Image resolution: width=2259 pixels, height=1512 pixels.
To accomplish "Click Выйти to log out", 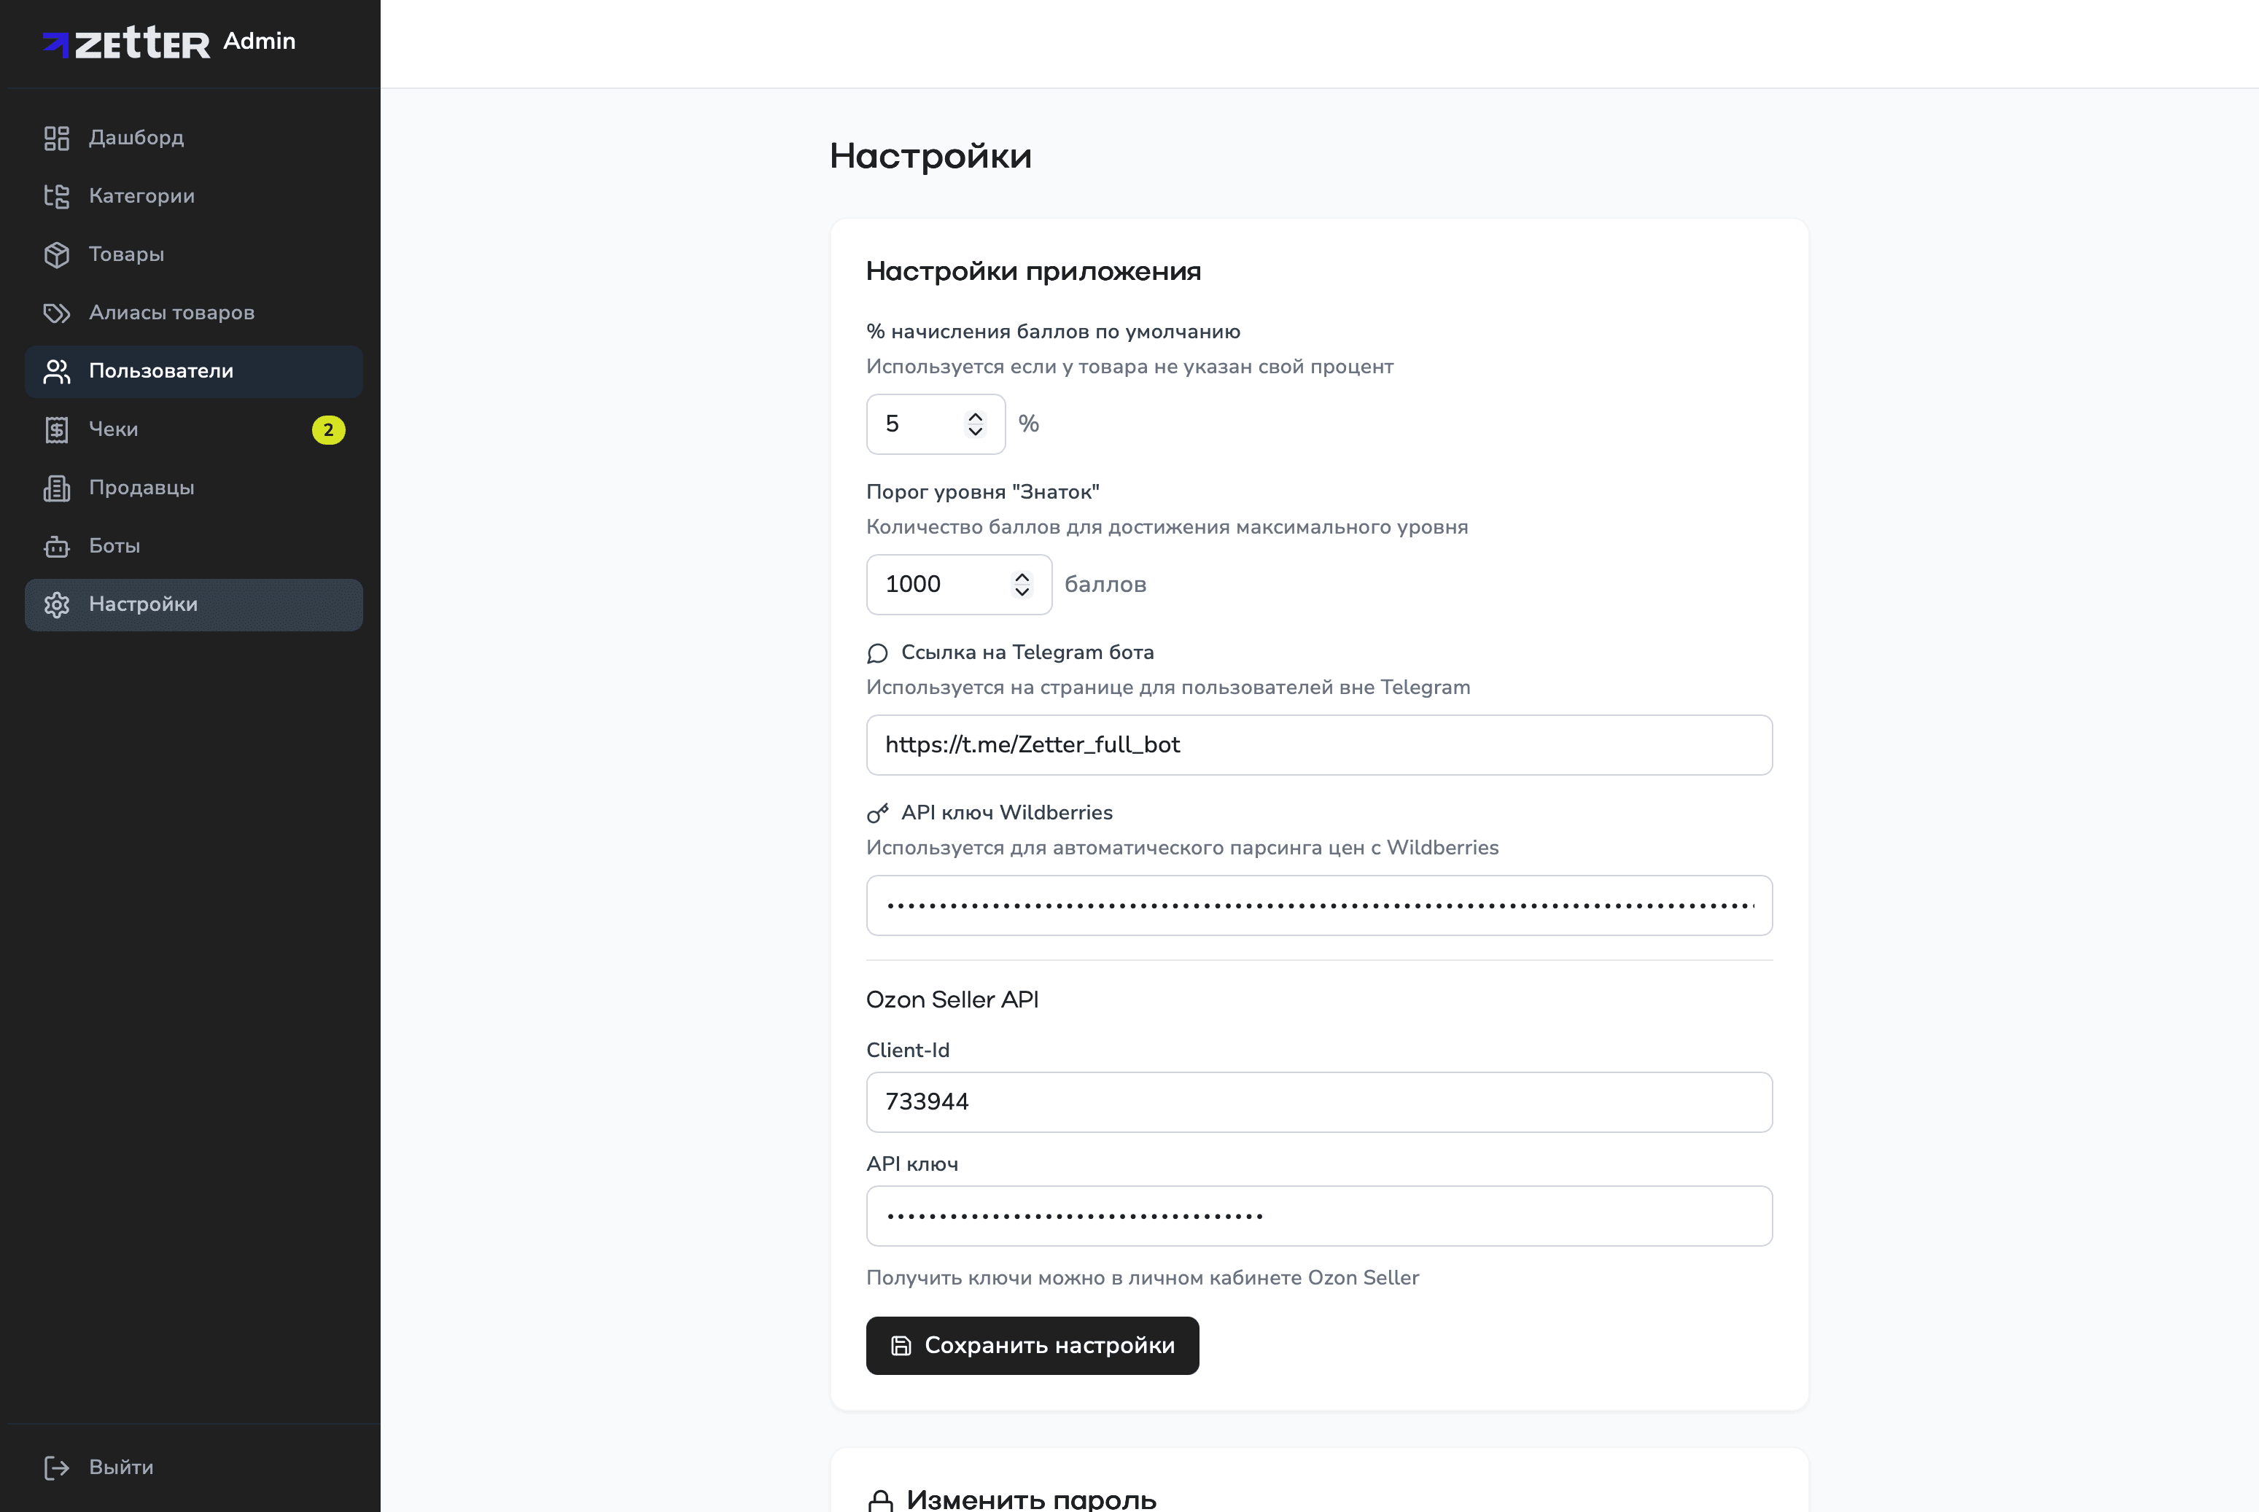I will 120,1467.
